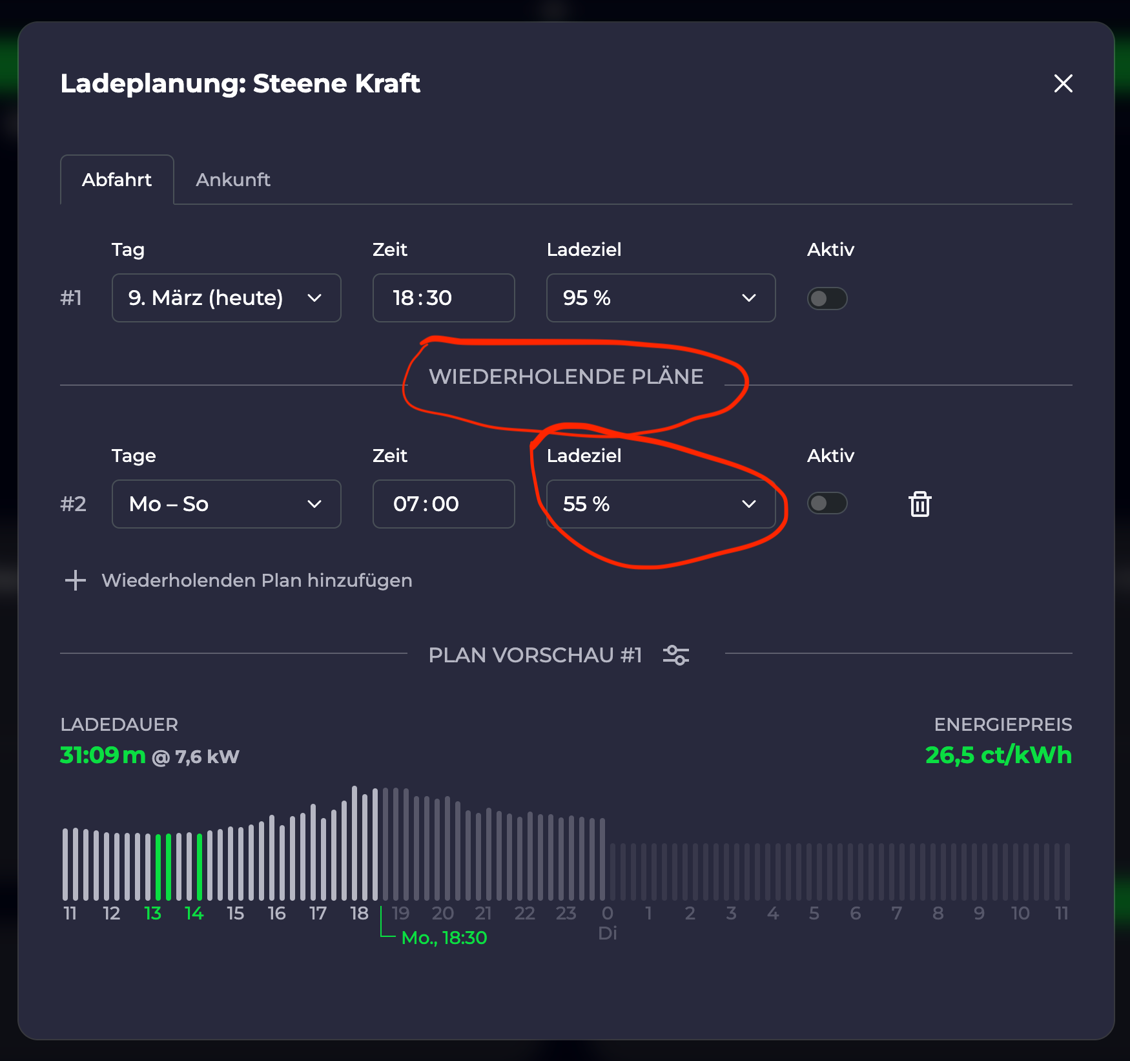
Task: Edit the 18:30 departure time field
Action: click(443, 298)
